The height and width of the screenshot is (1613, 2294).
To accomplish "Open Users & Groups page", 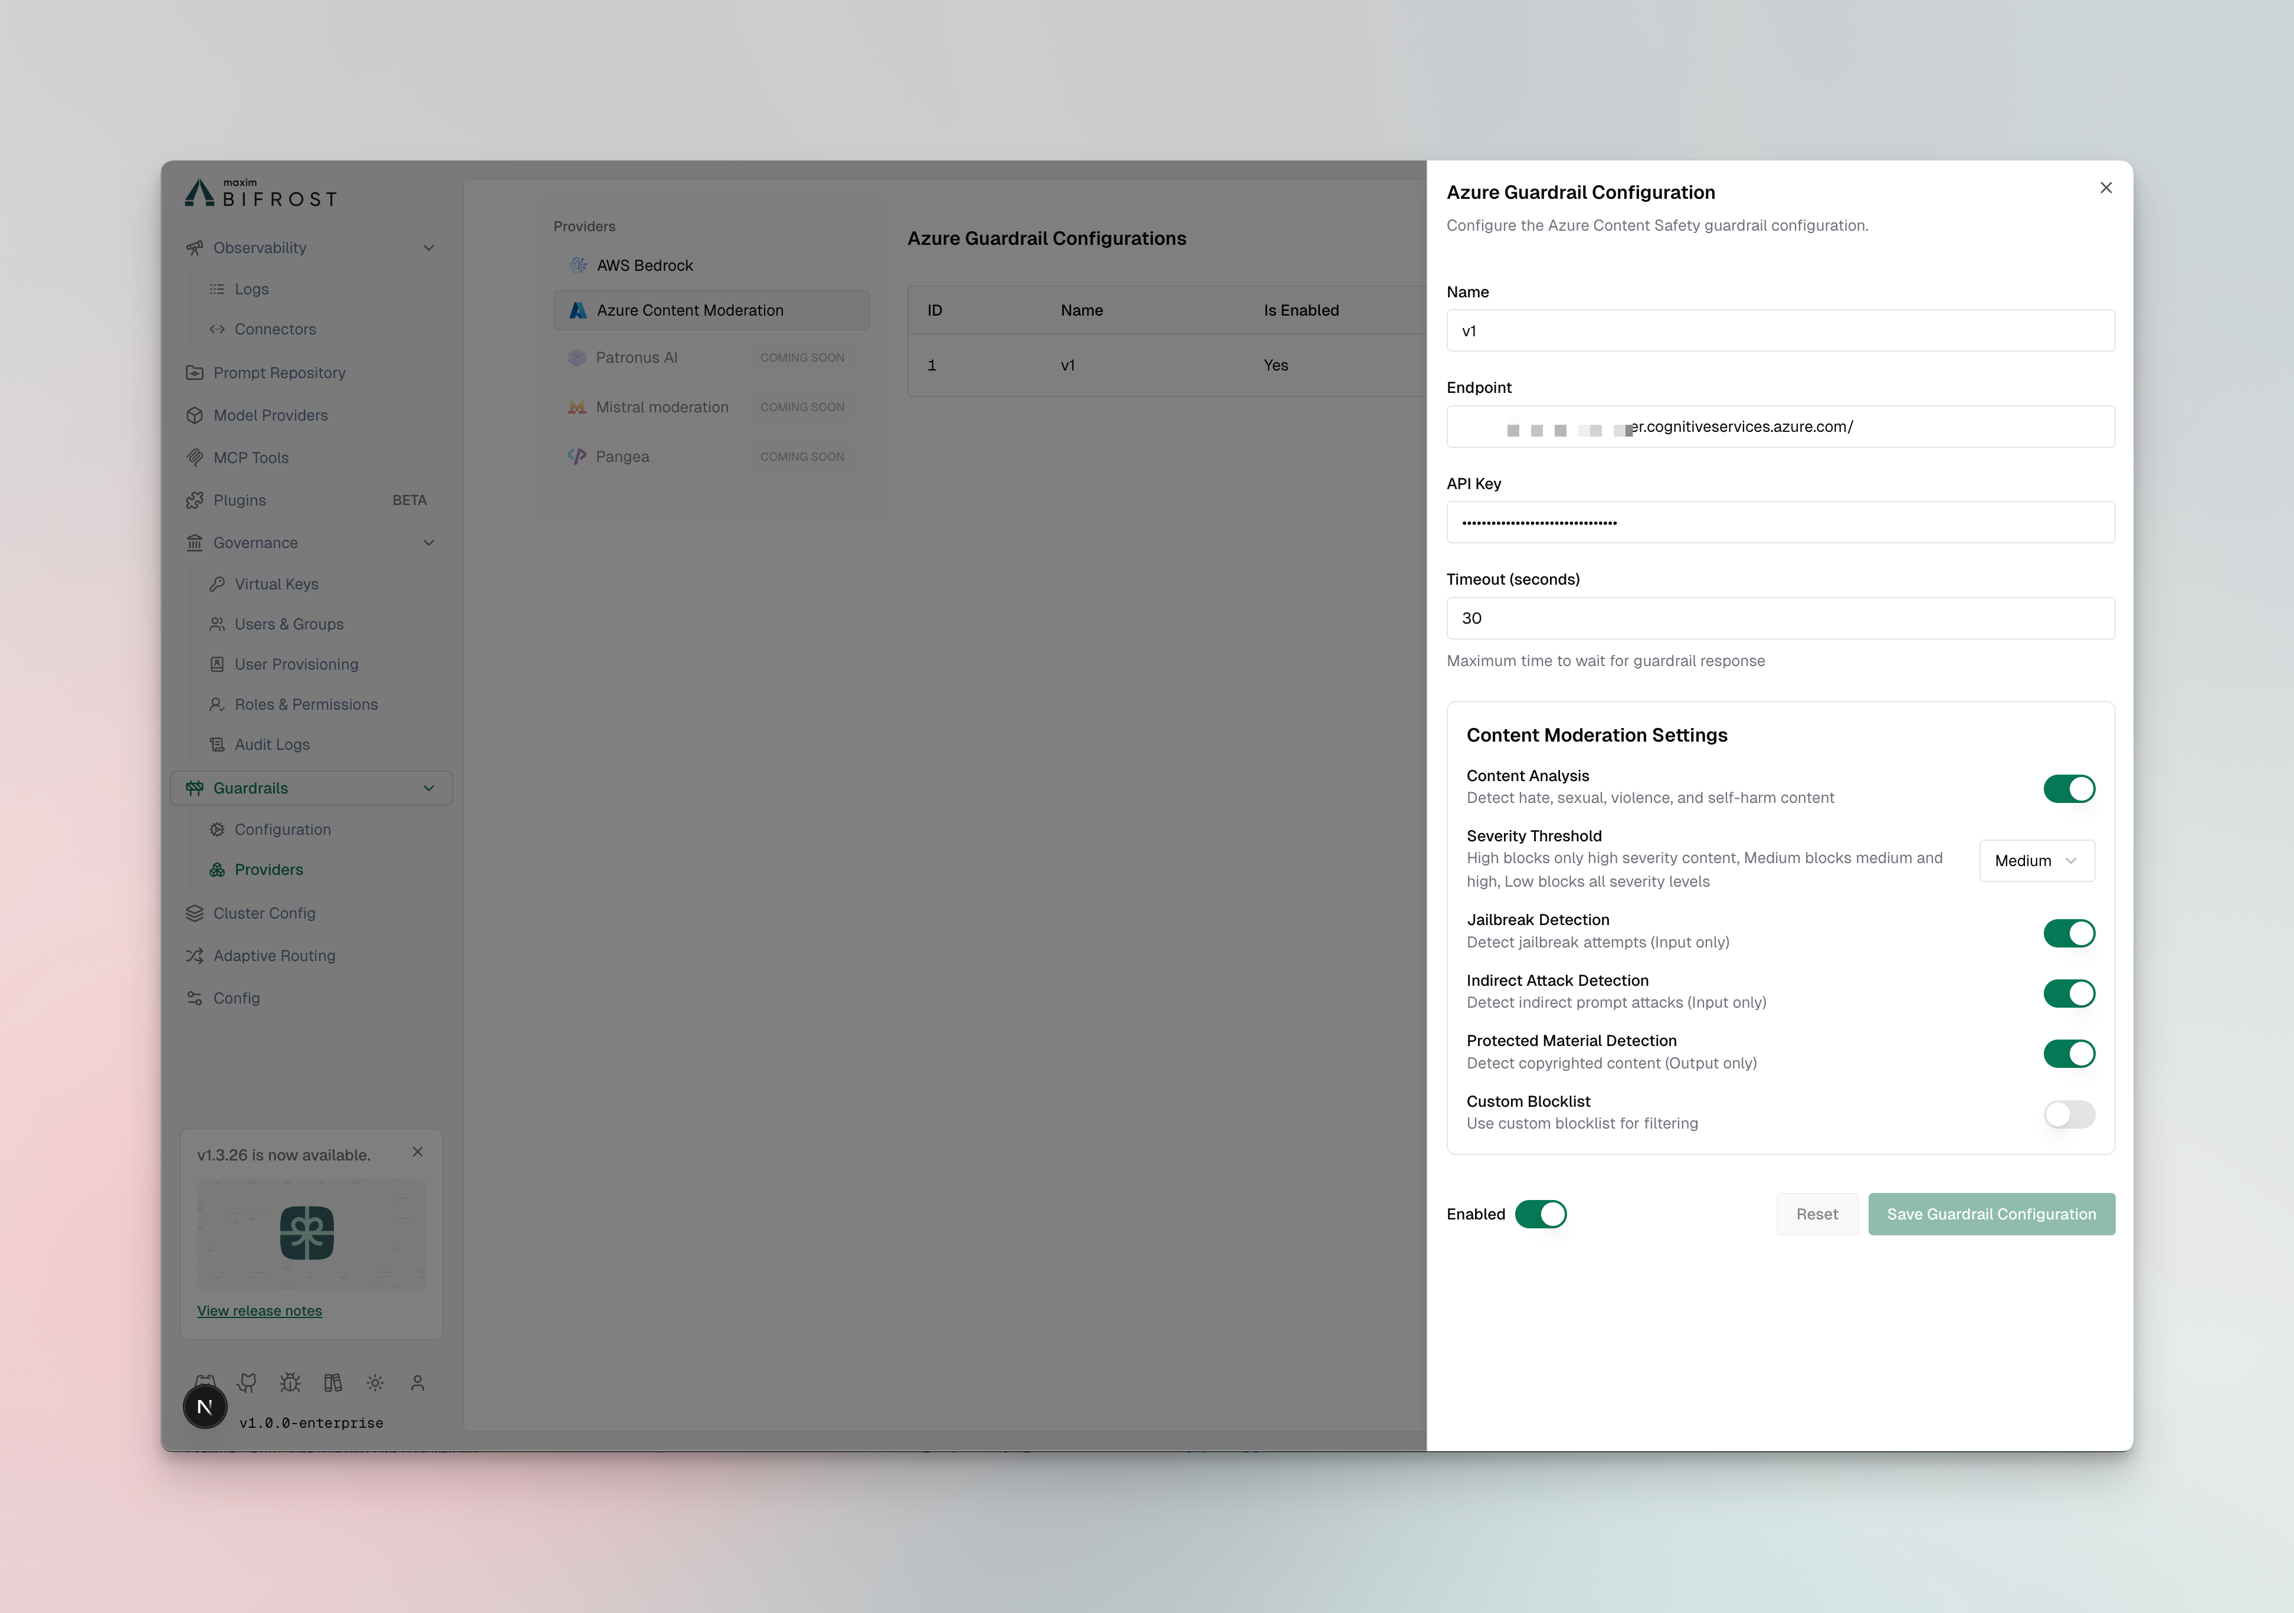I will 289,623.
